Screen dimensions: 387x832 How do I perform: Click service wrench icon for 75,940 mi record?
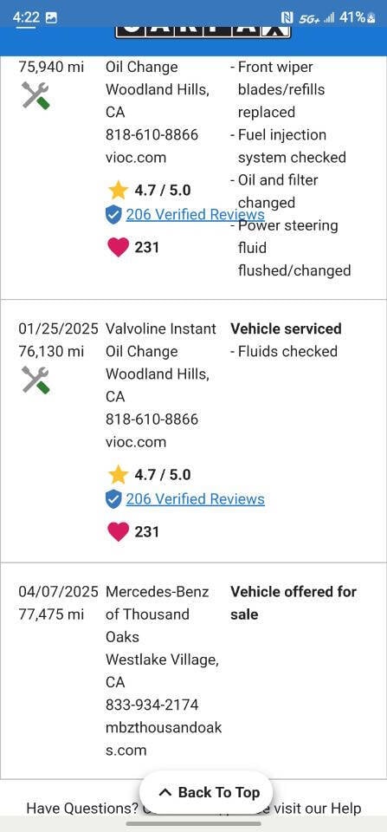click(36, 95)
